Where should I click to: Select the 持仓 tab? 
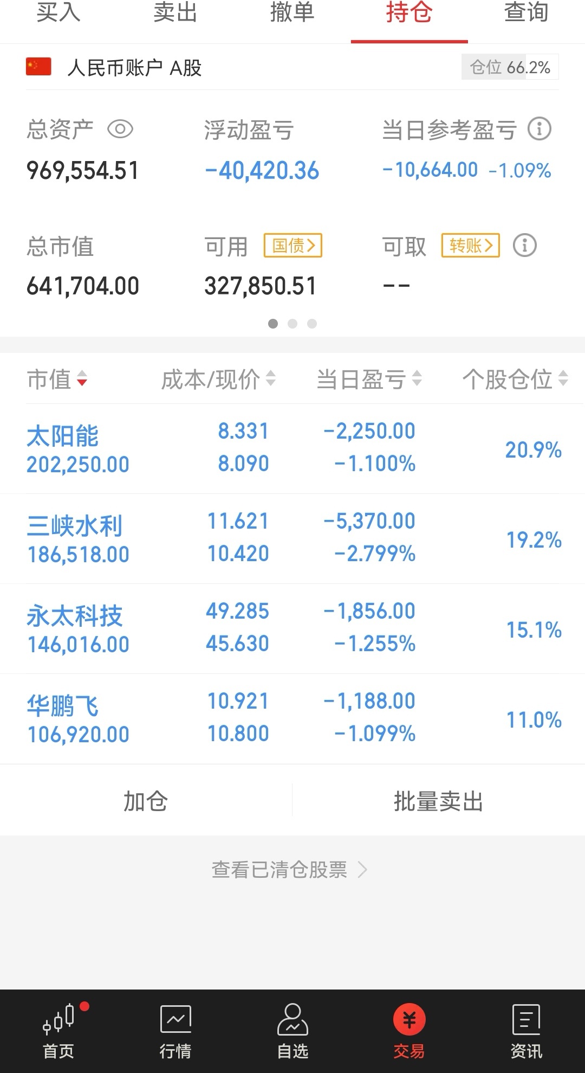[409, 13]
